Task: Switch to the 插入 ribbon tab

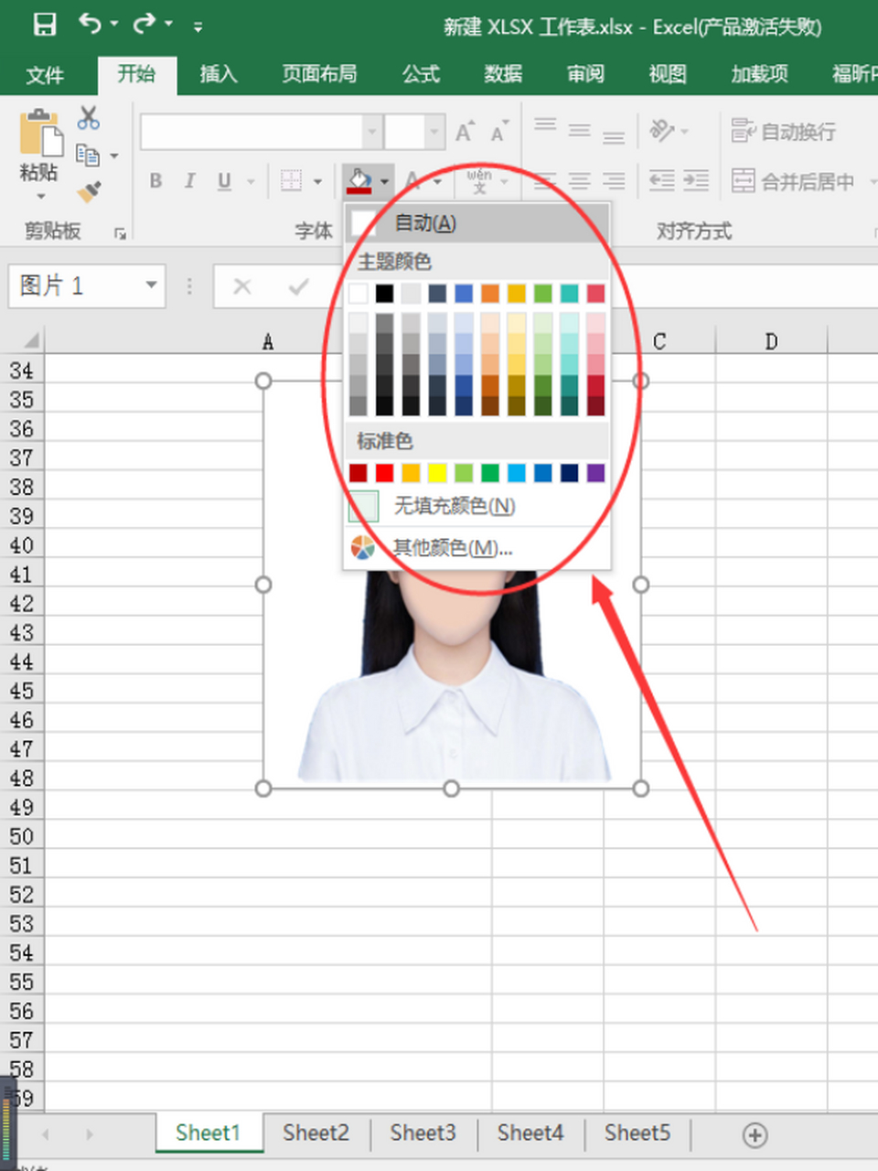Action: point(219,74)
